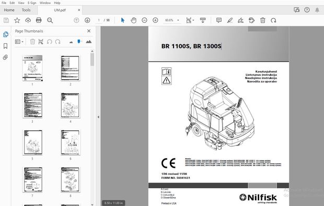The image size is (324, 206).
Task: Bookmark the file with the star icon
Action: [17, 20]
